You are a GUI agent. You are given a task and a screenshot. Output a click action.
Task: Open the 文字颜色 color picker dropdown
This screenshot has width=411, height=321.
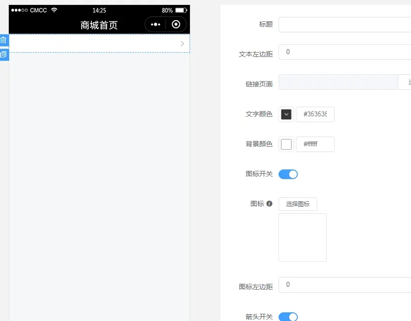click(x=286, y=114)
